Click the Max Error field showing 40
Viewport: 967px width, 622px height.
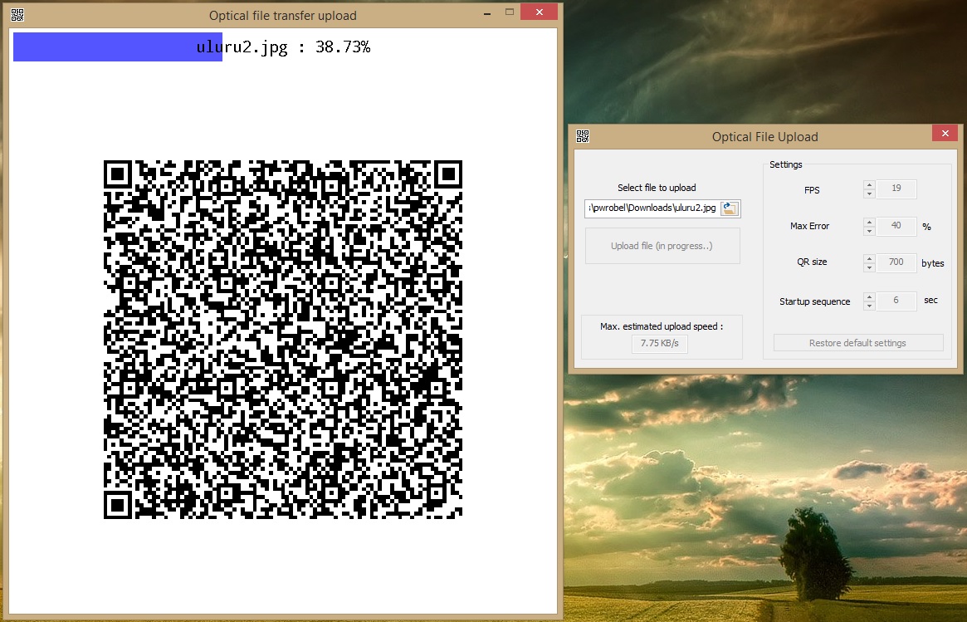896,226
